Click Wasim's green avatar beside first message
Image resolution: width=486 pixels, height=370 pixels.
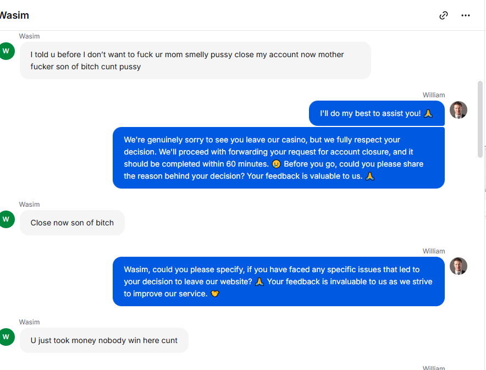[x=7, y=51]
